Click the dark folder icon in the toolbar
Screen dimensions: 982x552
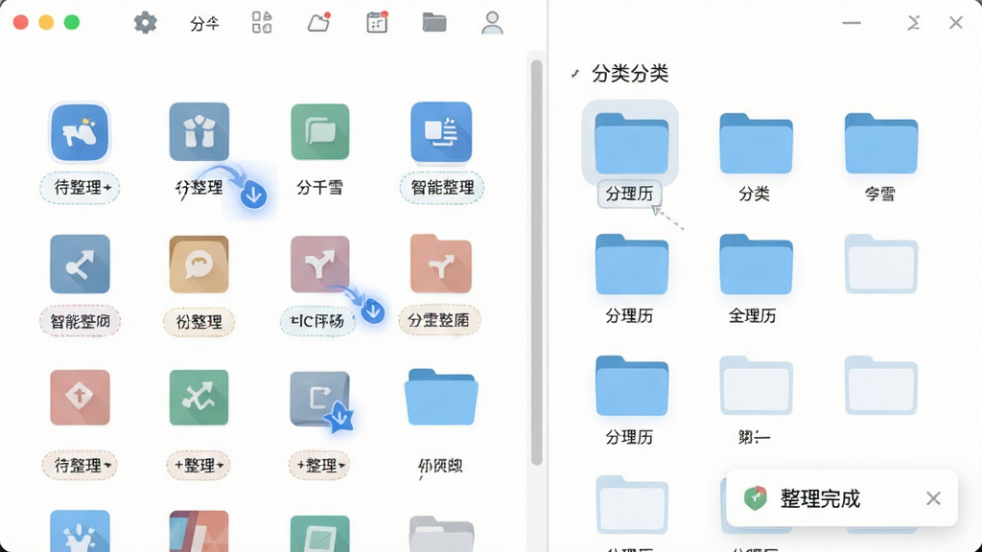pos(434,23)
